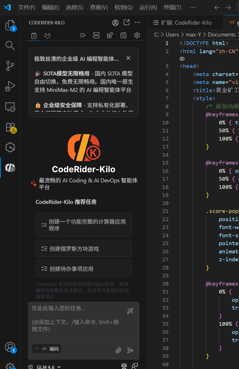Viewport: 239px width, 369px height.
Task: Open the Search view in activity bar
Action: click(10, 45)
